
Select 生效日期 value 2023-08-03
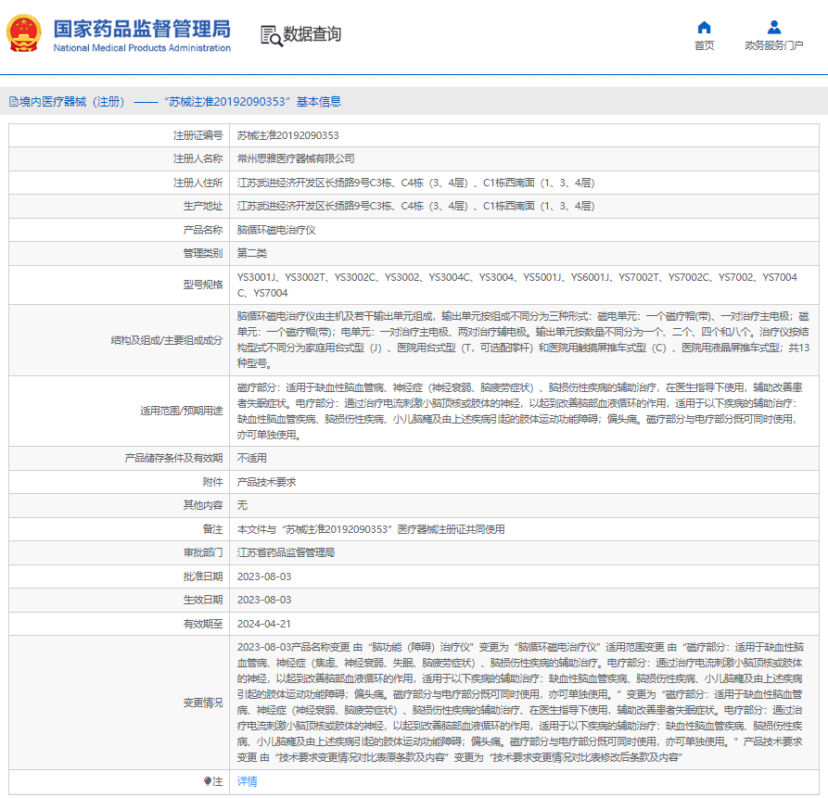pyautogui.click(x=264, y=600)
